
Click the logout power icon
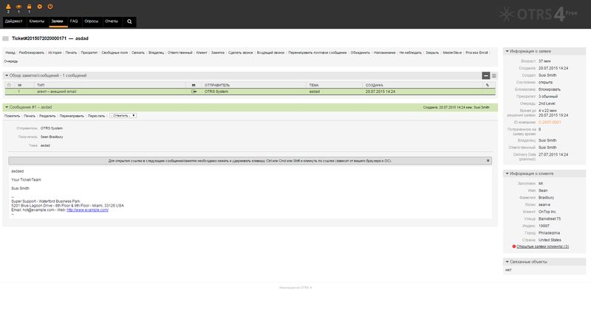pyautogui.click(x=50, y=7)
